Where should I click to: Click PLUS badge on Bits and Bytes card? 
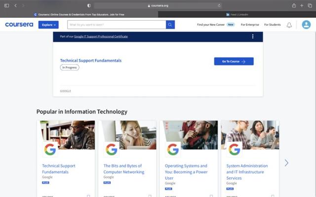[x=107, y=183]
